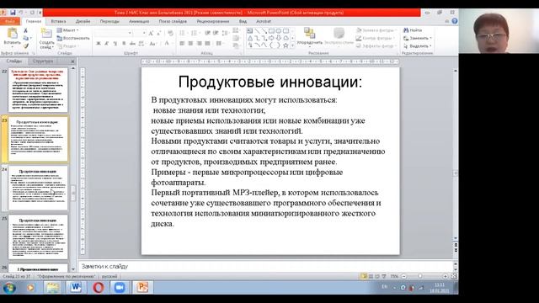This screenshot has height=303, width=539.
Task: Open the font color dropdown arrow
Action: coord(173,44)
